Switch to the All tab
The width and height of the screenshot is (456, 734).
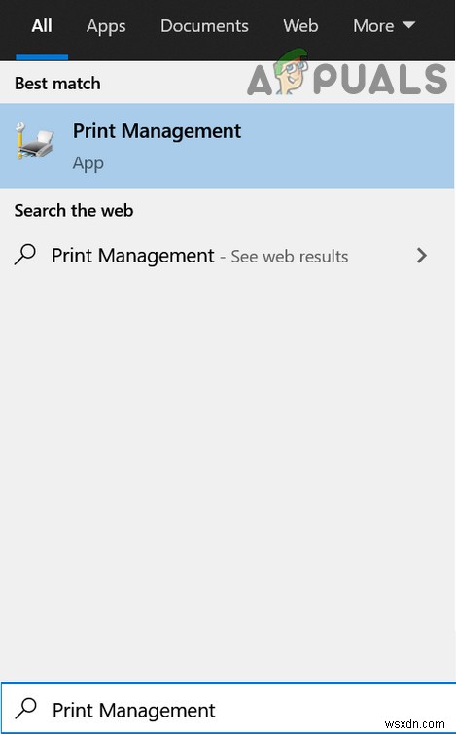42,26
